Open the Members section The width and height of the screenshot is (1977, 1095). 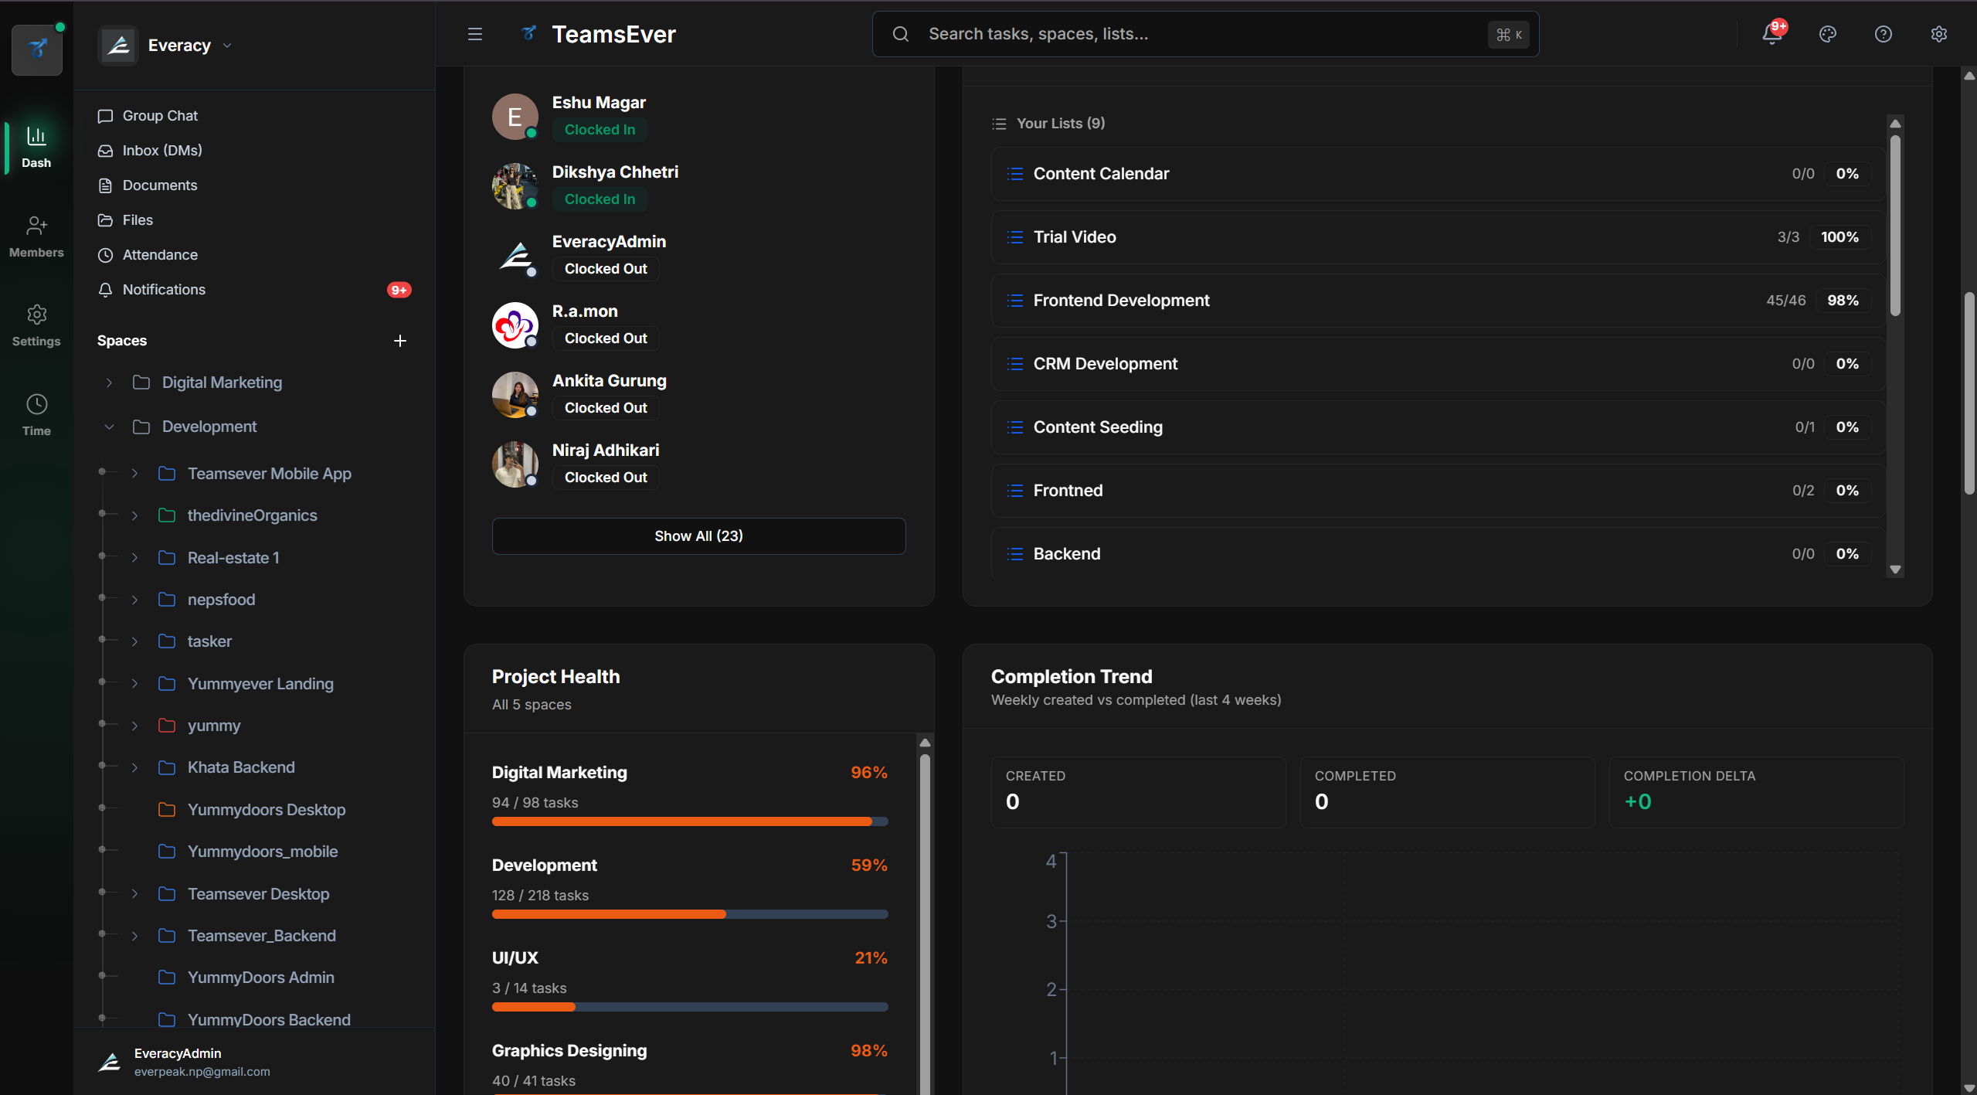pyautogui.click(x=36, y=236)
